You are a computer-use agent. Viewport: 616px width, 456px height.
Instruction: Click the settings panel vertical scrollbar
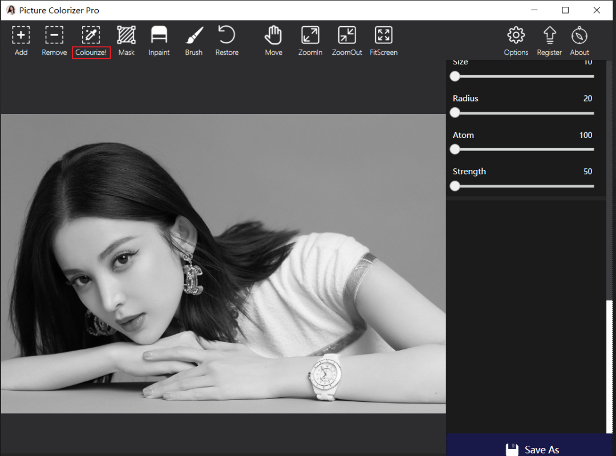click(x=610, y=367)
